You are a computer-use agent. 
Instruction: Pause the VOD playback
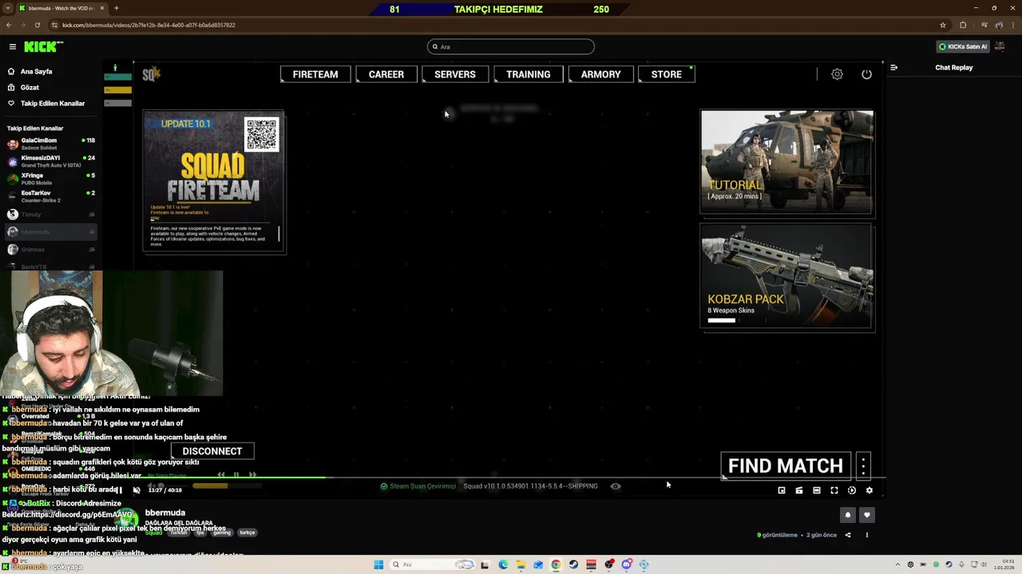(121, 490)
